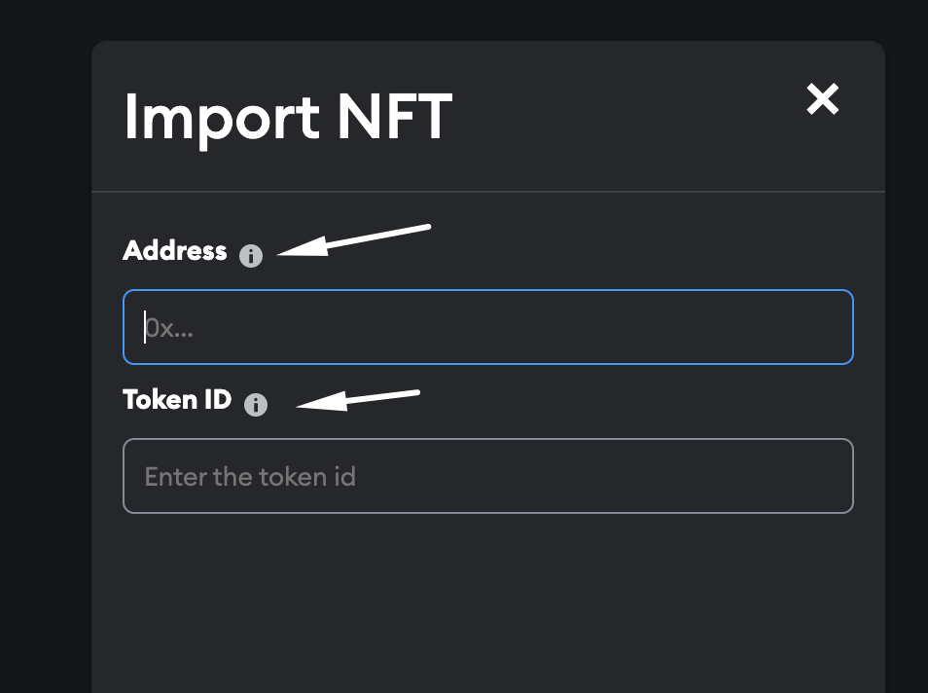This screenshot has width=928, height=693.
Task: Click the Import NFT dialog title
Action: (x=288, y=117)
